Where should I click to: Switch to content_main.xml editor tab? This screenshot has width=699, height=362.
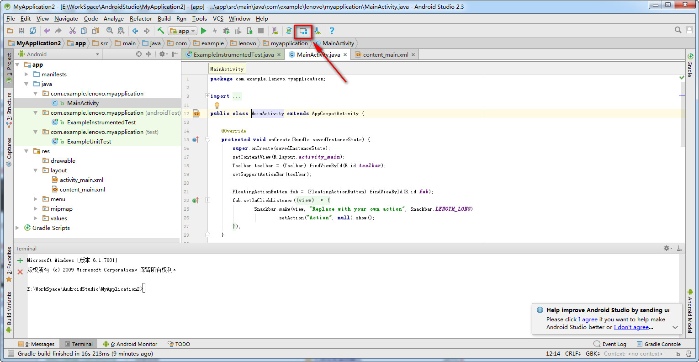pyautogui.click(x=386, y=54)
